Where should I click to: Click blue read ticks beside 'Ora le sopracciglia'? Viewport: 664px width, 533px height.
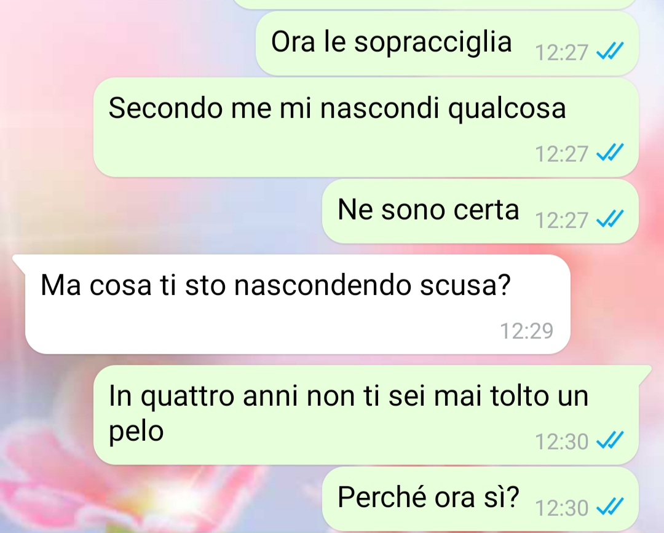pyautogui.click(x=610, y=51)
